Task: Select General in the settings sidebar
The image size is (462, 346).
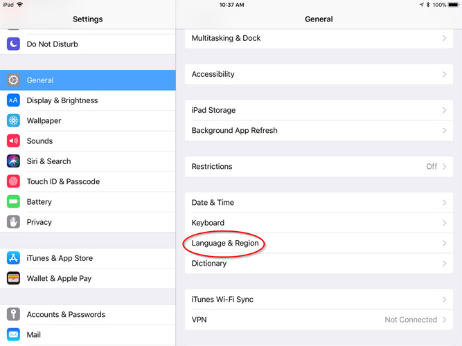Action: pyautogui.click(x=88, y=80)
